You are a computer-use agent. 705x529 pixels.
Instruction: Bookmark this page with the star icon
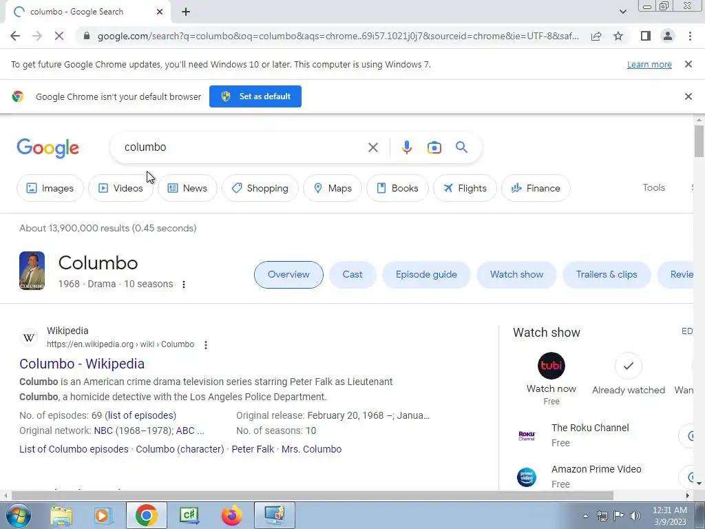(618, 36)
